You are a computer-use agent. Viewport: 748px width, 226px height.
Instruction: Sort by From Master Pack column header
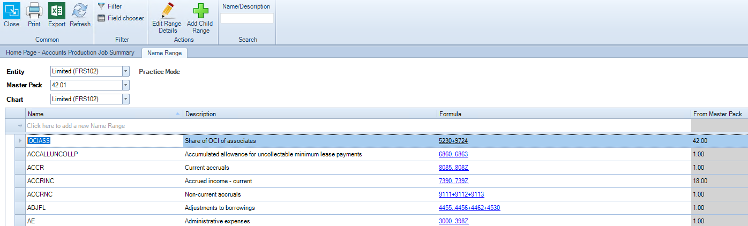[719, 114]
